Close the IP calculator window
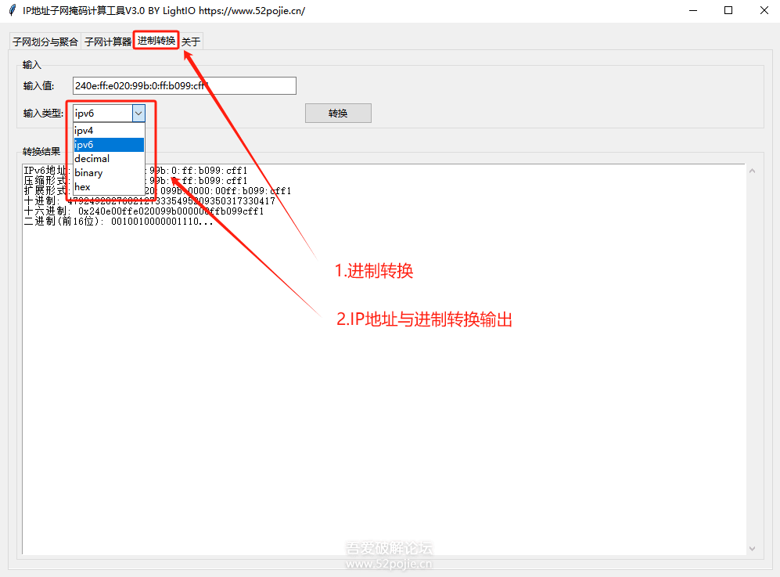Image resolution: width=780 pixels, height=577 pixels. (x=763, y=11)
